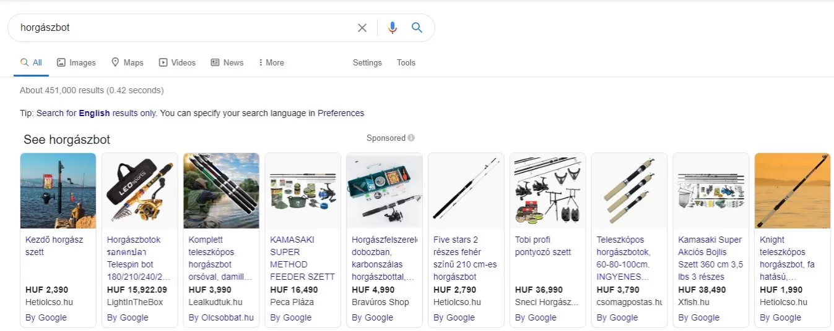Switch to the Images tab
The width and height of the screenshot is (834, 331).
(x=76, y=62)
